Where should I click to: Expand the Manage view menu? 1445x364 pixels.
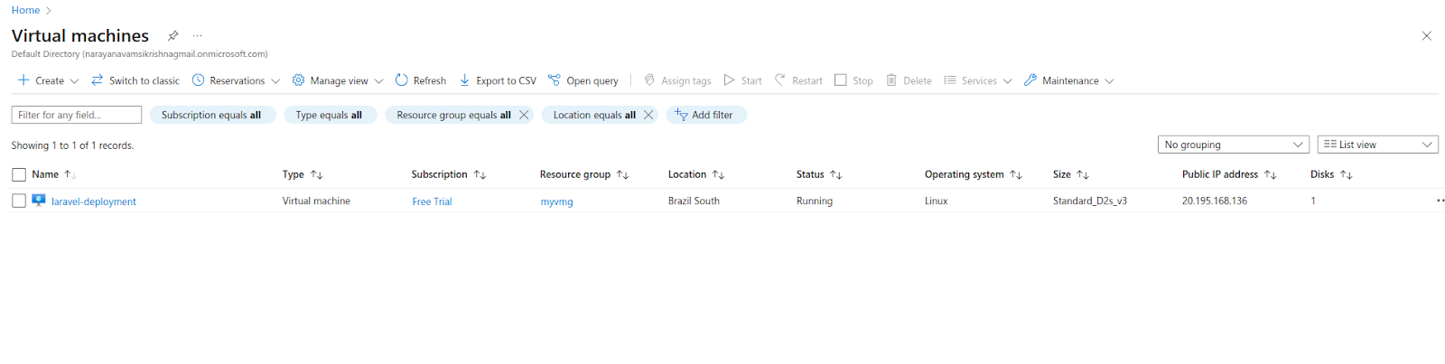click(338, 80)
